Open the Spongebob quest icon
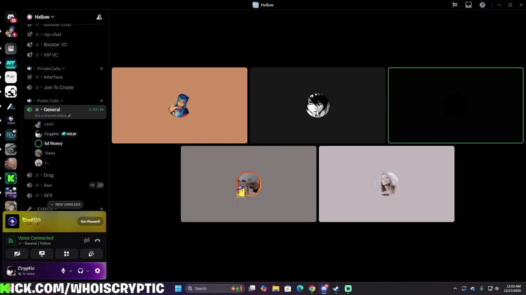This screenshot has width=526, height=295. (12, 221)
